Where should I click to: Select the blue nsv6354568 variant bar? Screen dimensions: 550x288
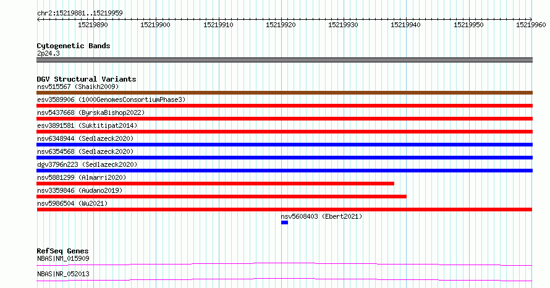(284, 158)
